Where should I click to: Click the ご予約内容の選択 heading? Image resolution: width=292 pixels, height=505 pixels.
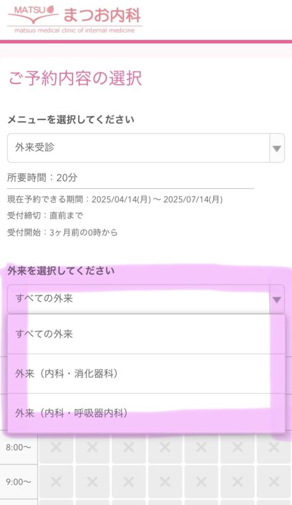click(75, 78)
